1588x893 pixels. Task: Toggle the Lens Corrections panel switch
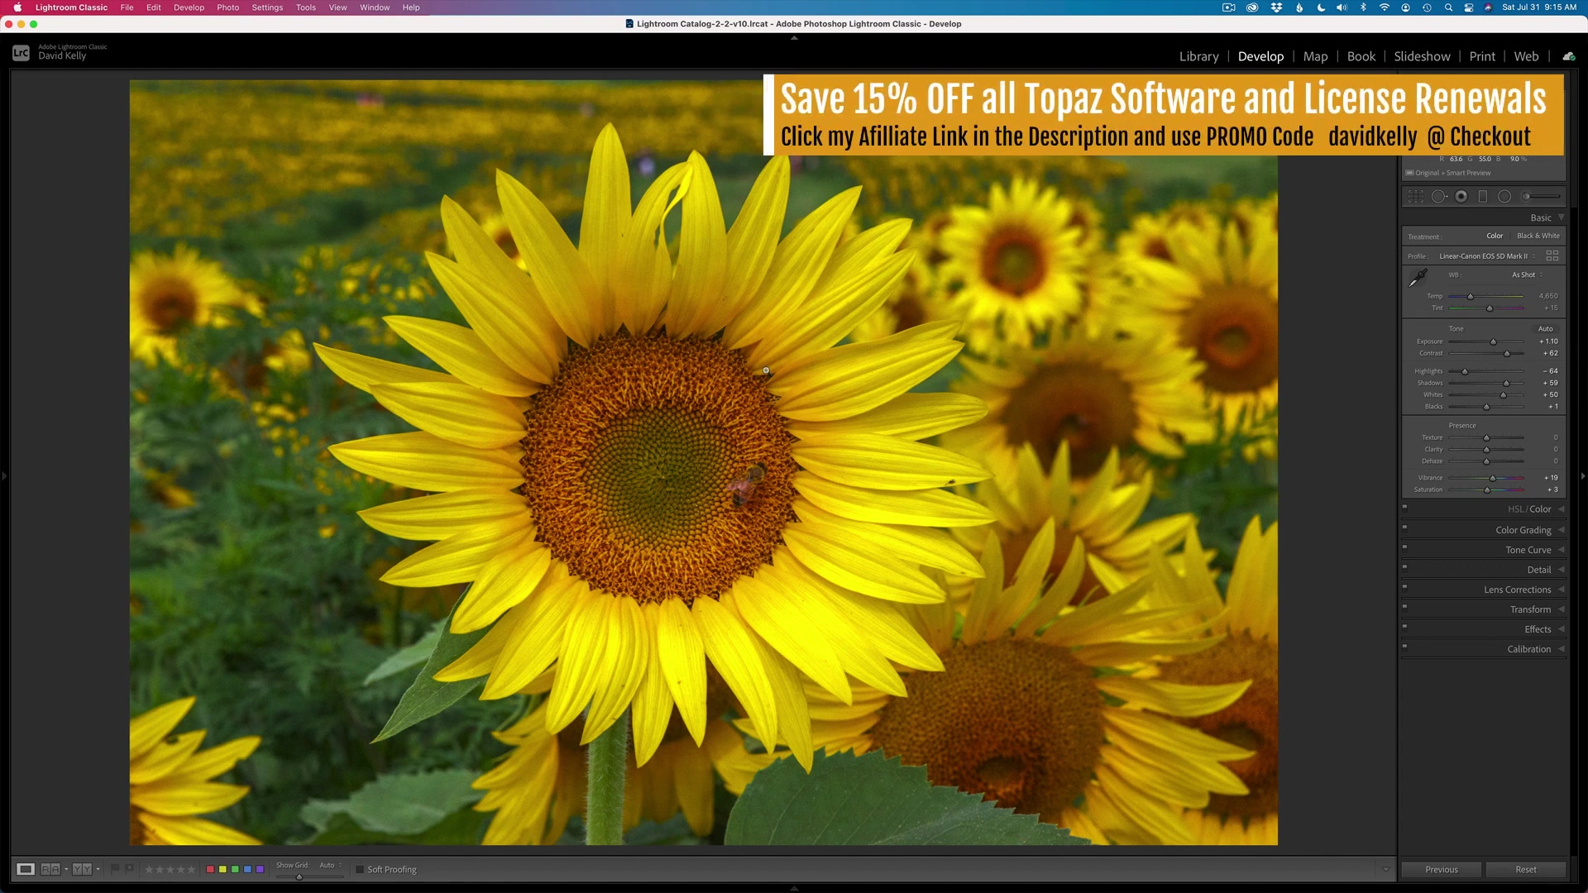click(x=1404, y=587)
